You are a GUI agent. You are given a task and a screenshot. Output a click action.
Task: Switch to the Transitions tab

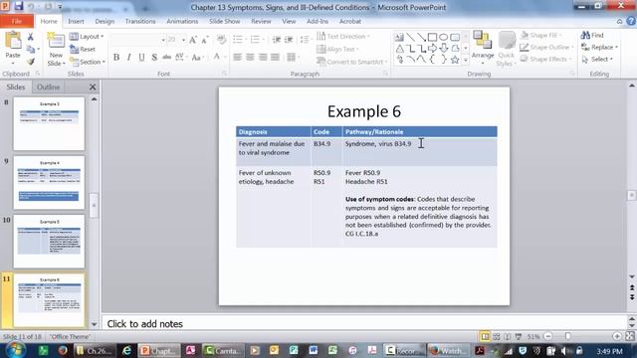tap(140, 21)
